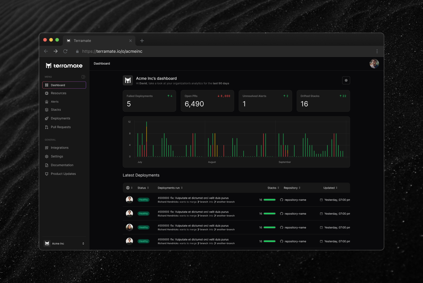
Task: Click GitHub icon in first row
Action: [282, 200]
